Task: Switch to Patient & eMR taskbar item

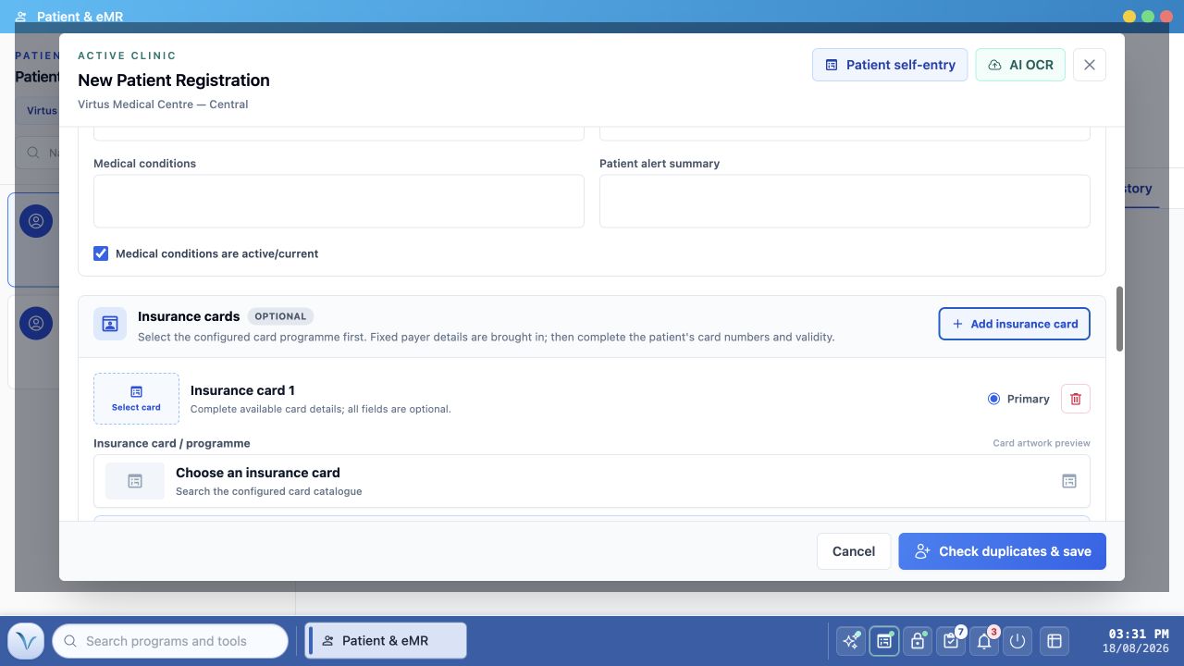Action: coord(386,641)
